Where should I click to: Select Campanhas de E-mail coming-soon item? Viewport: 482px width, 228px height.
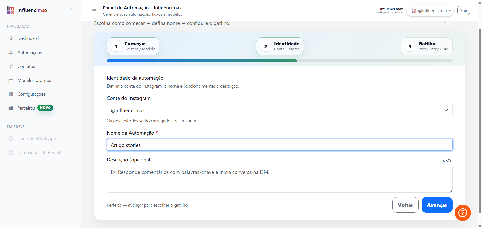point(40,153)
